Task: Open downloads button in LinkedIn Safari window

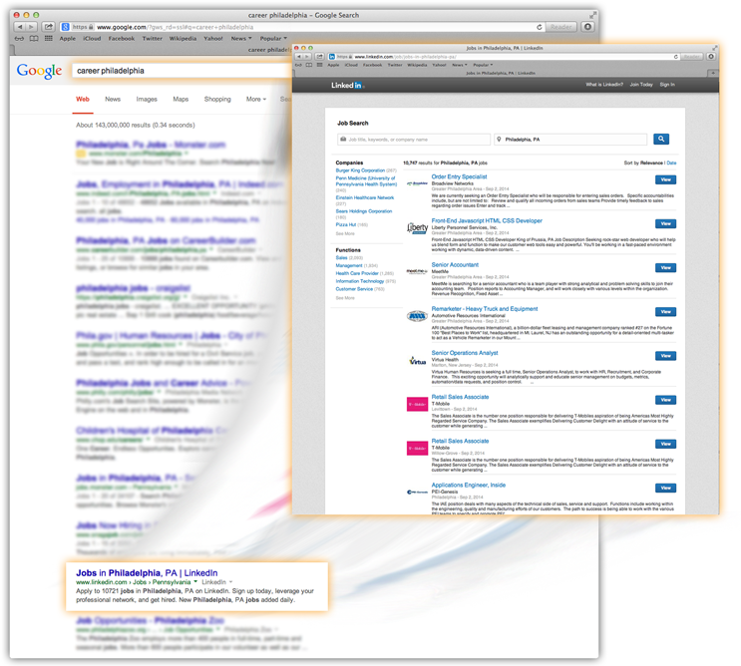Action: coord(711,57)
